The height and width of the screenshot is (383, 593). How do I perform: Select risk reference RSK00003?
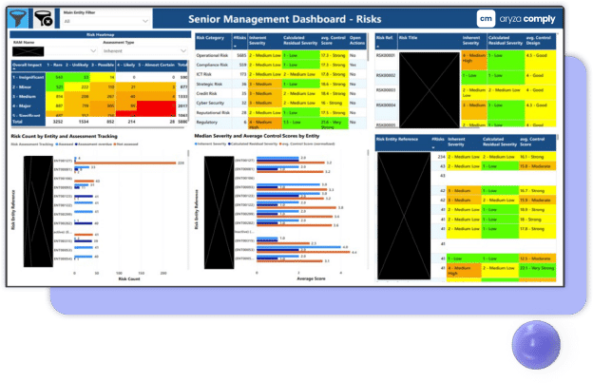[x=386, y=90]
